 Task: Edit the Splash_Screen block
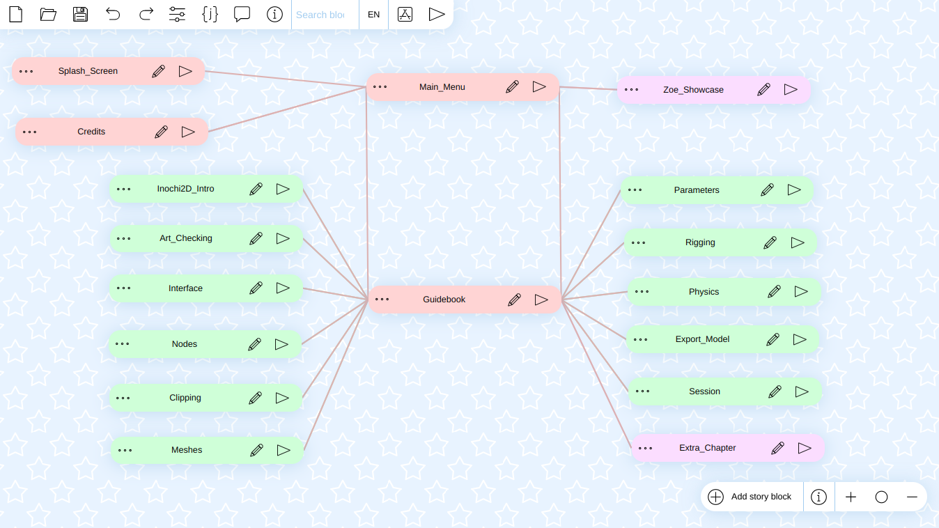(159, 71)
